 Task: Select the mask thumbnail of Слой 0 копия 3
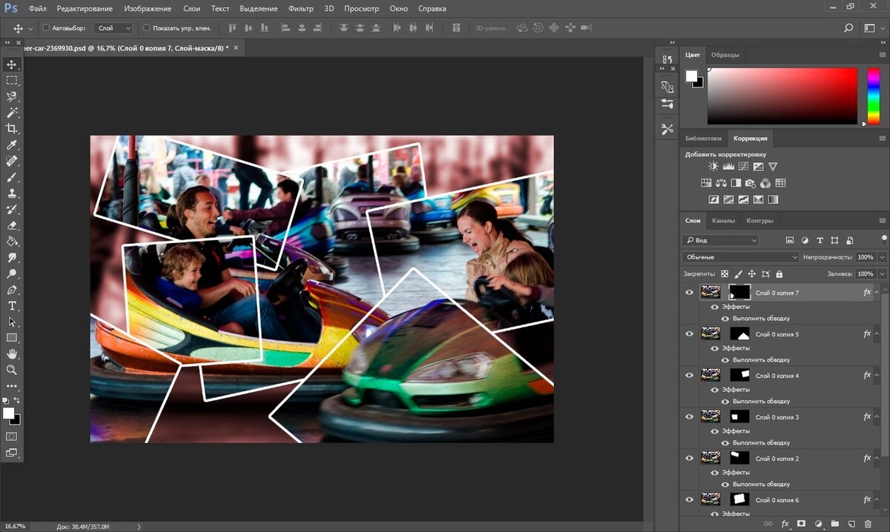(739, 417)
